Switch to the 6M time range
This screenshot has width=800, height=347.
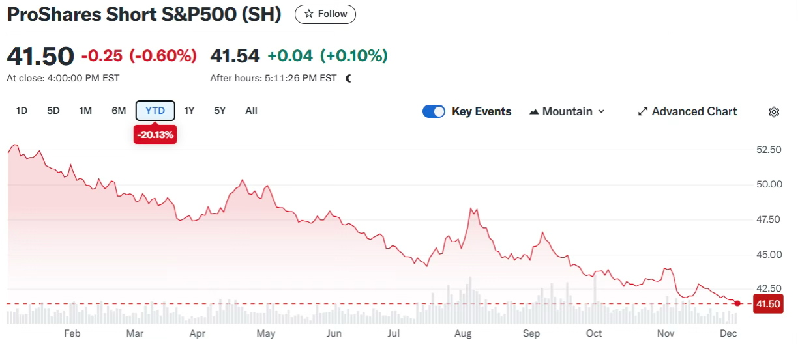tap(119, 111)
